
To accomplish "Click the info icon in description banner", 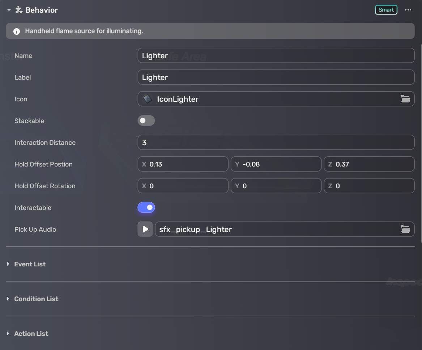I will click(x=17, y=31).
